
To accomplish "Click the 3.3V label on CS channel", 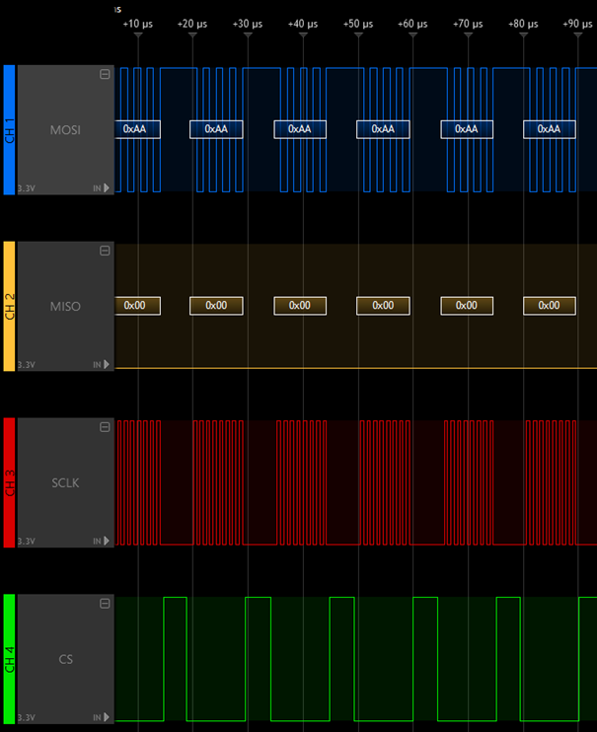I will click(27, 718).
